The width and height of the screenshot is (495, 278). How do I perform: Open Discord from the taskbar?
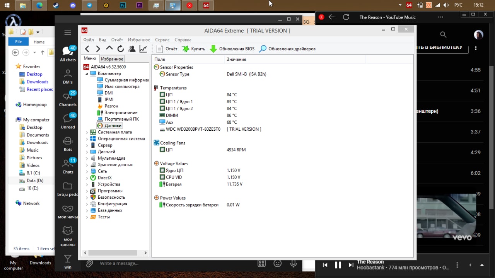pyautogui.click(x=73, y=5)
